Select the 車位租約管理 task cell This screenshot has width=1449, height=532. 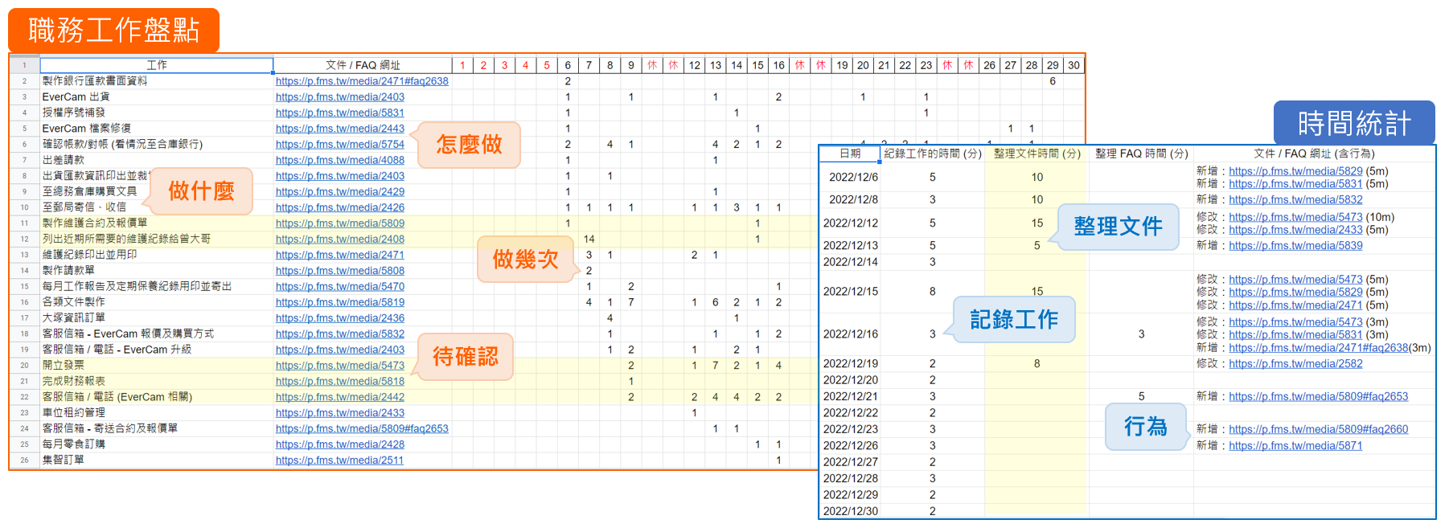[x=74, y=413]
